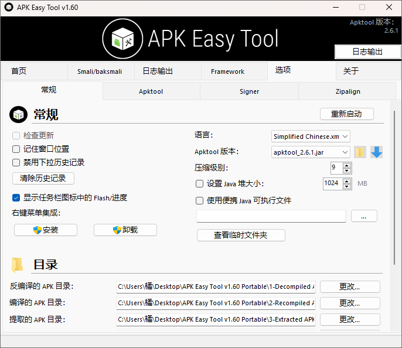Image resolution: width=402 pixels, height=348 pixels.
Task: Click the 常规 section cube icon
Action: click(18, 115)
